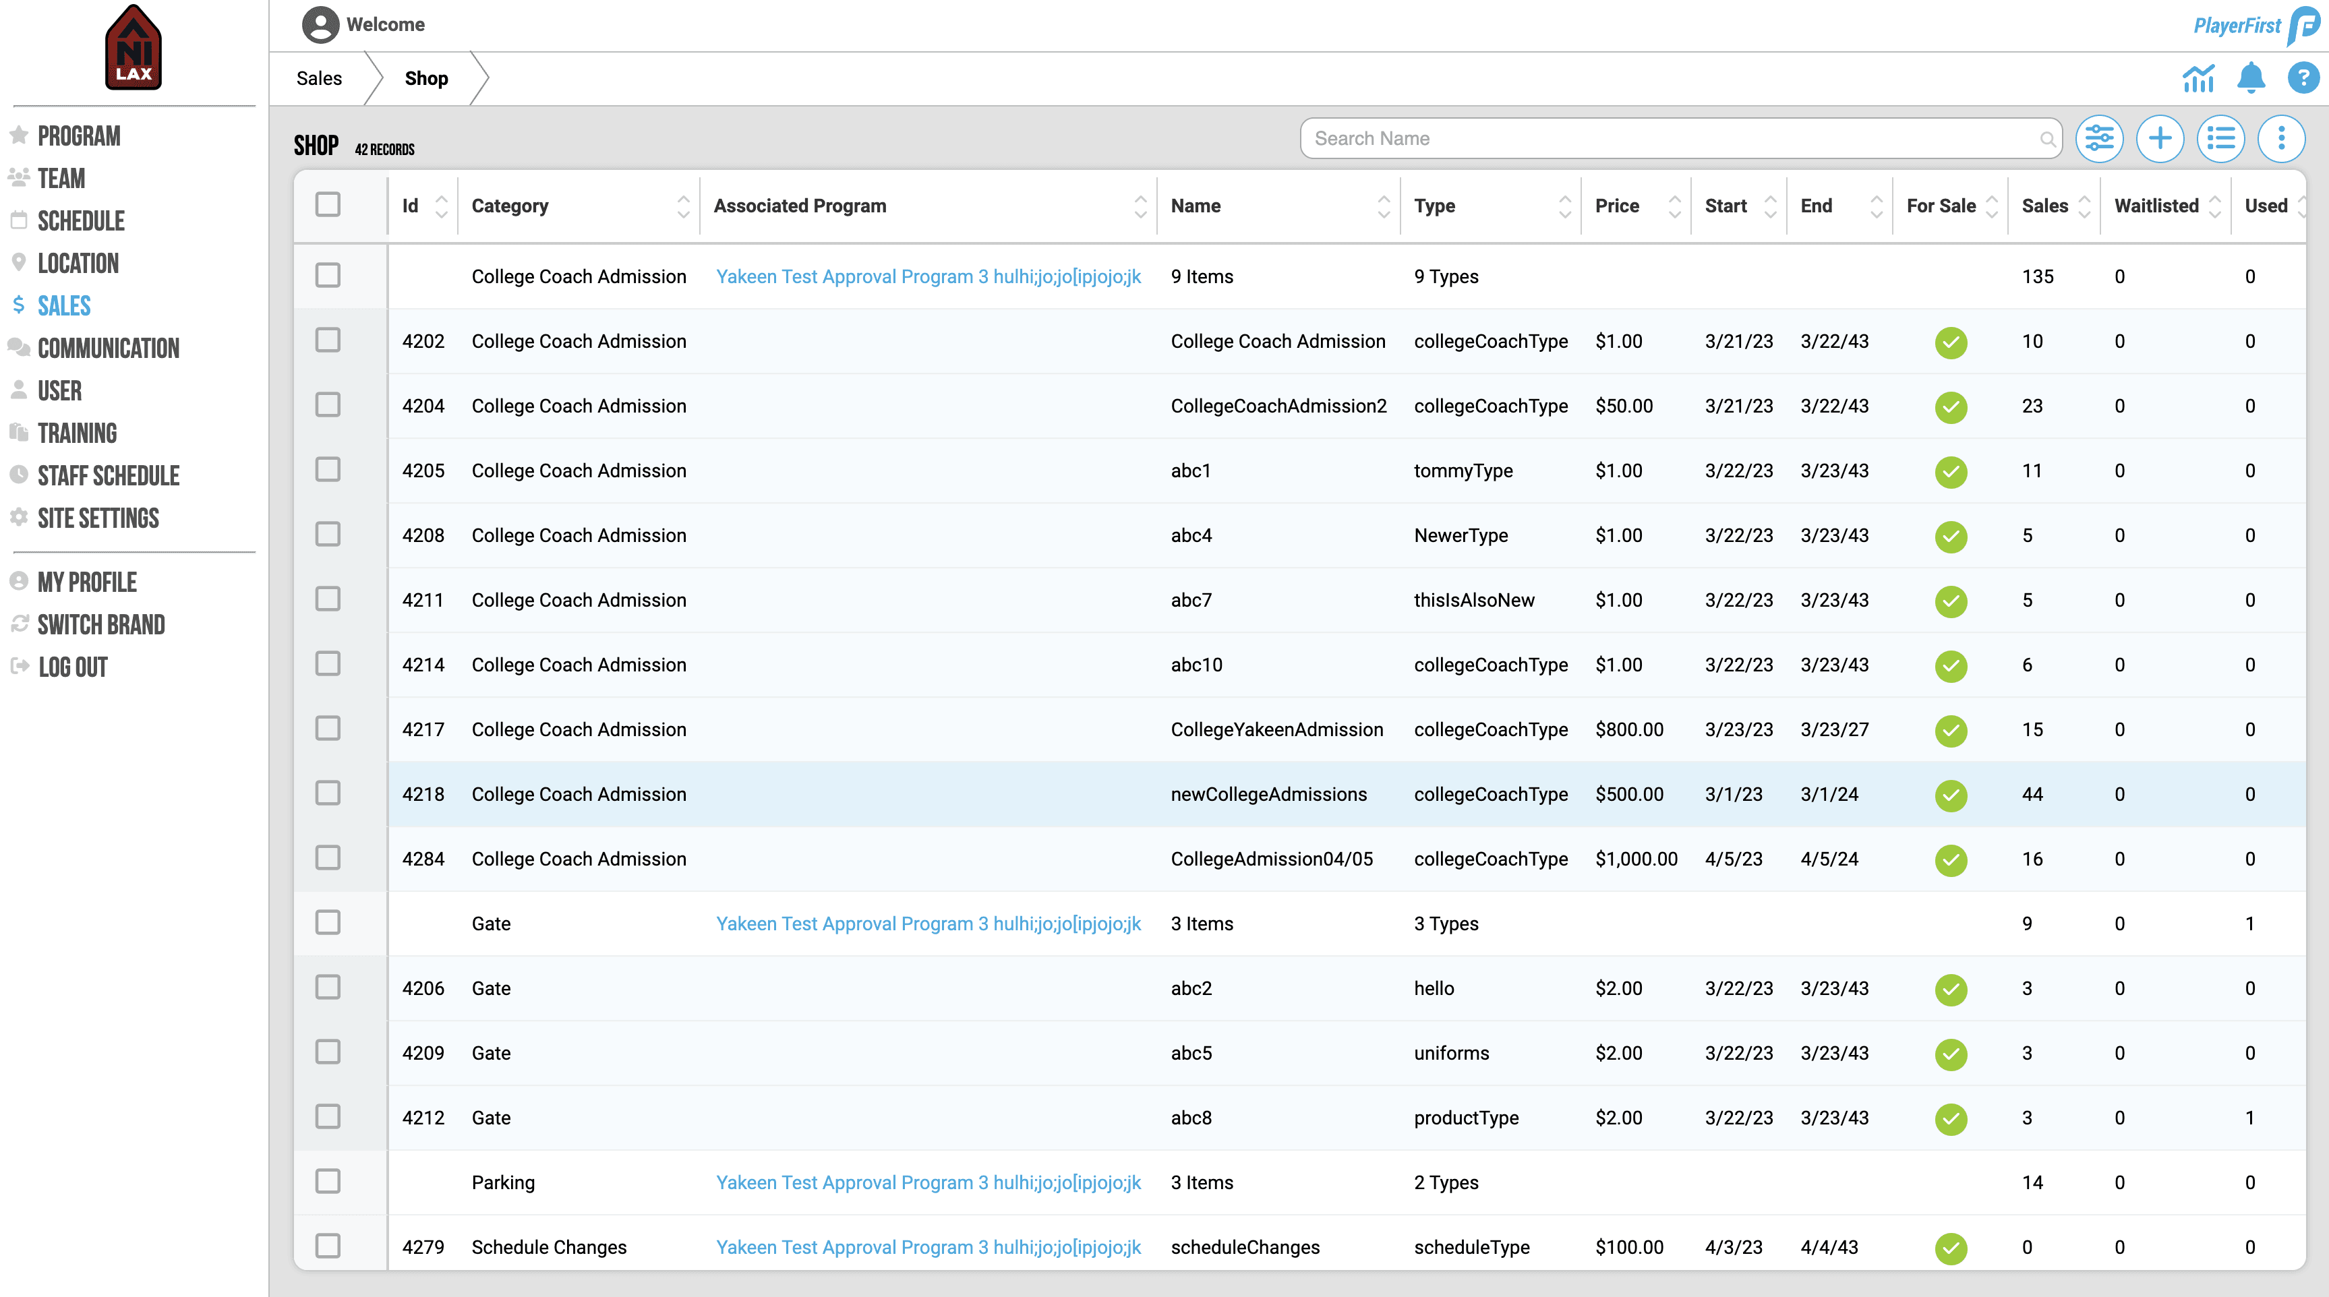Screen dimensions: 2329x1297
Task: Click the add new shop item button
Action: point(2160,138)
